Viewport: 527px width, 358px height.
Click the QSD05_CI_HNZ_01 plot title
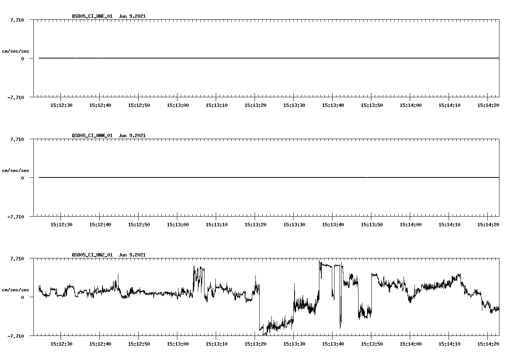click(x=109, y=255)
